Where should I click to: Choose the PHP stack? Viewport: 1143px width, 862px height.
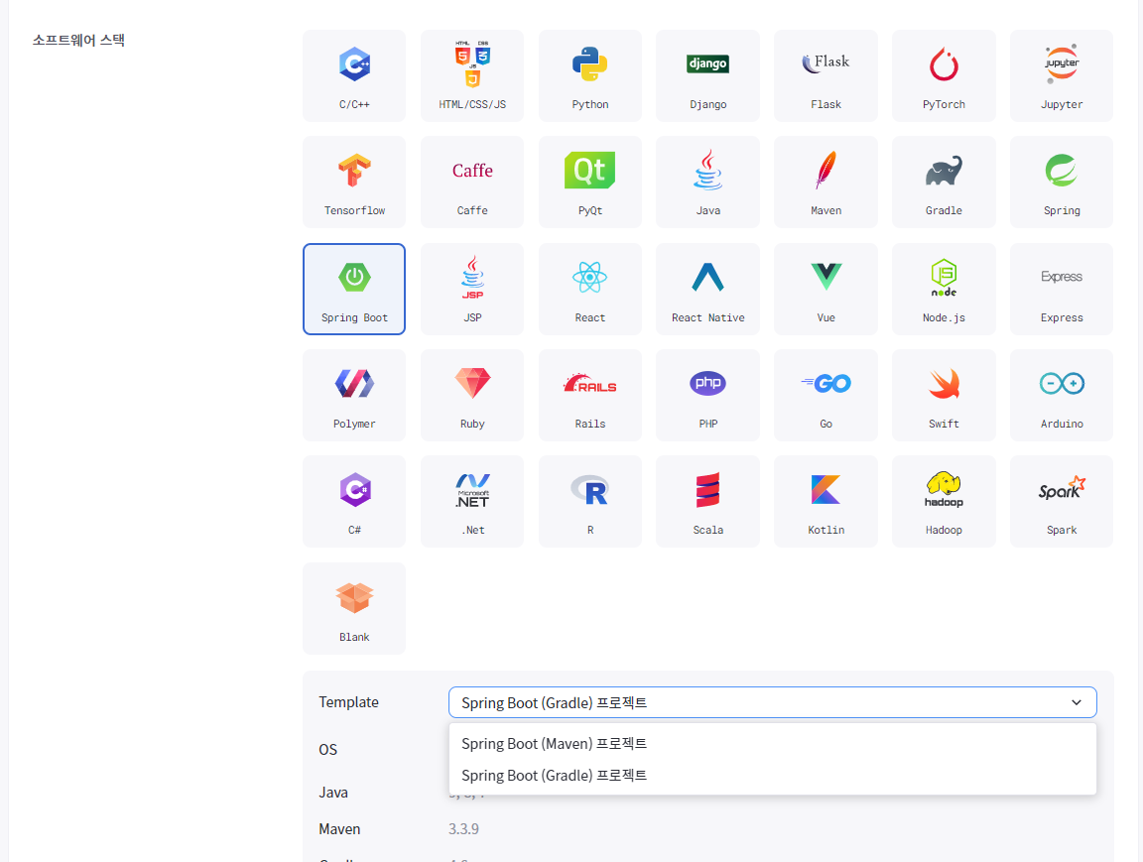point(707,396)
